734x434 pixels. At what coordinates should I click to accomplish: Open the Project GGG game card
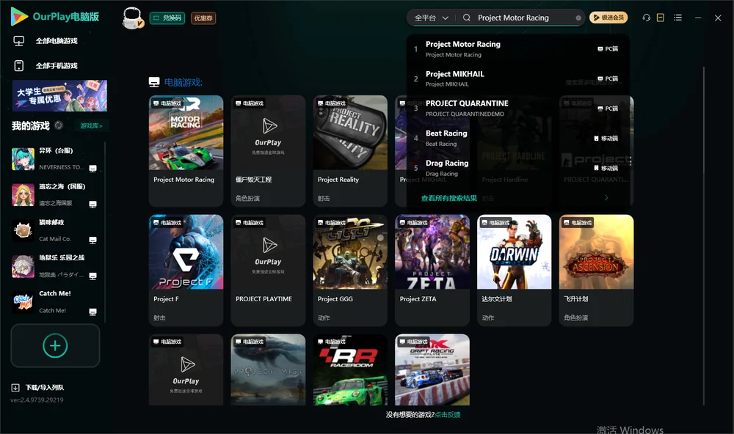tap(350, 271)
